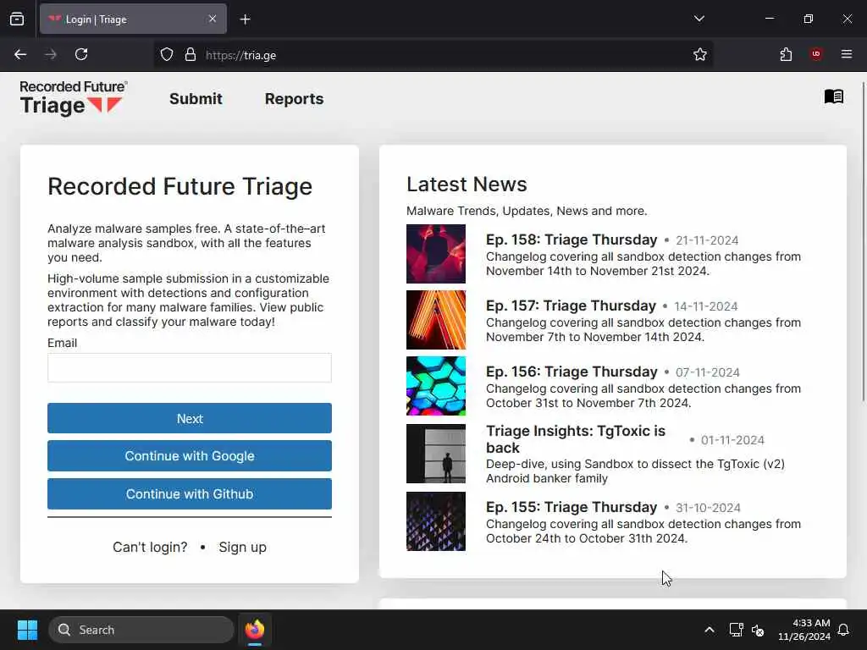Image resolution: width=867 pixels, height=650 pixels.
Task: Click the page vertical scrollbar
Action: [863, 241]
